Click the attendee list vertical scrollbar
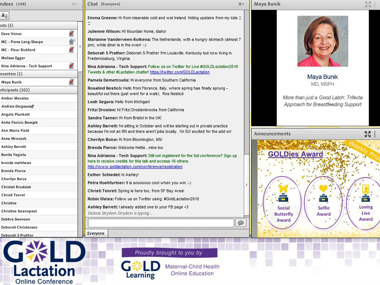380x285 pixels. pos(80,46)
